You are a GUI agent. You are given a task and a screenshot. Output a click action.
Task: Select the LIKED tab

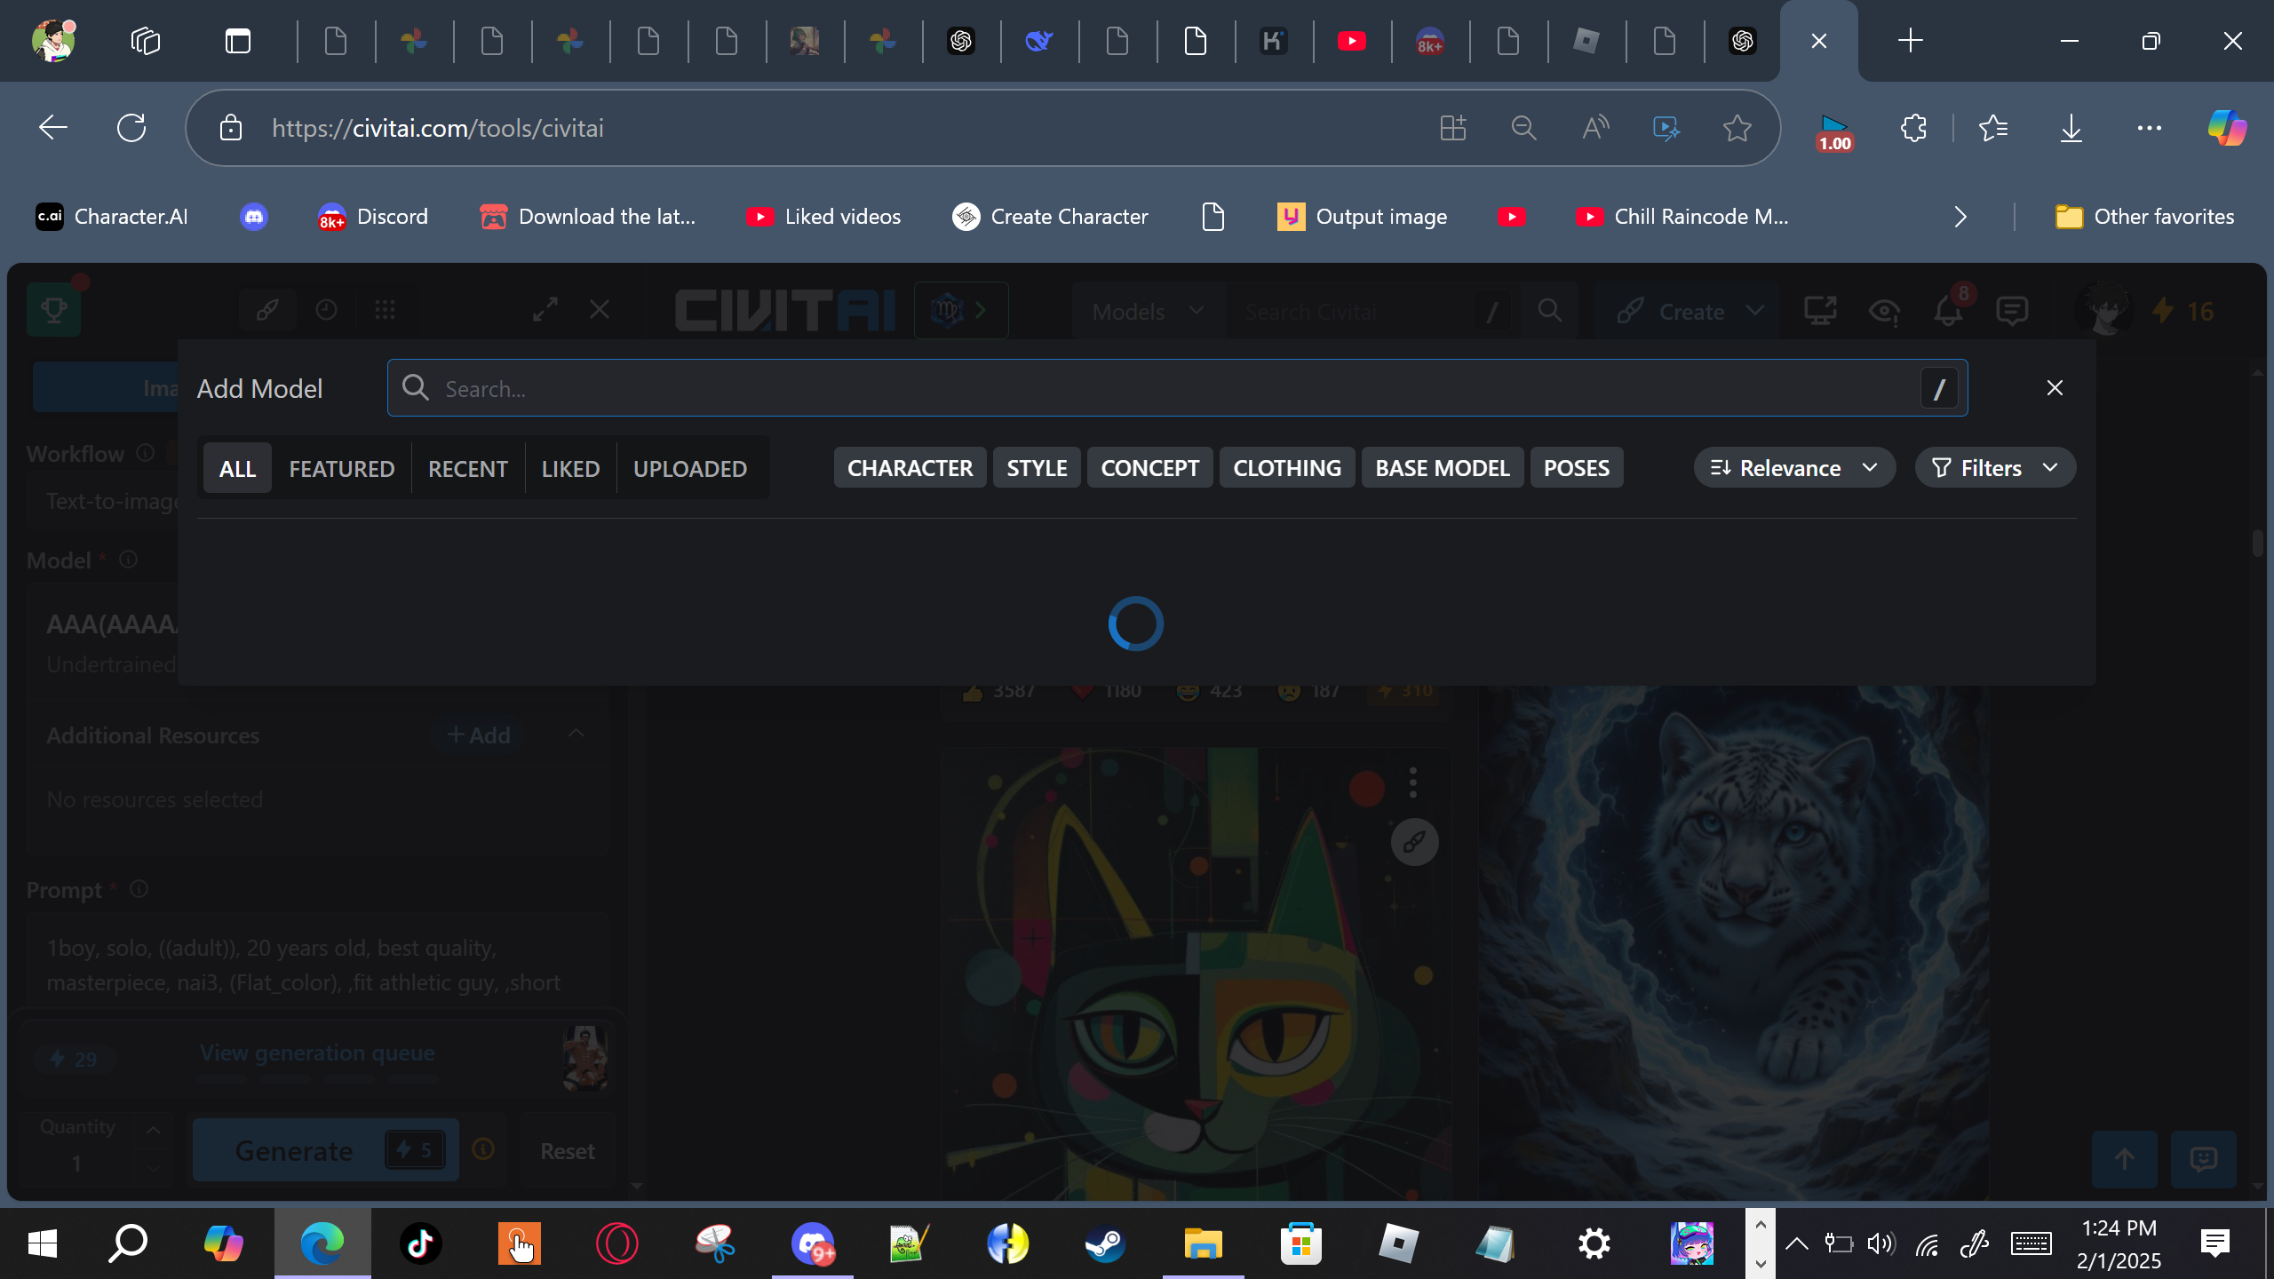(570, 469)
